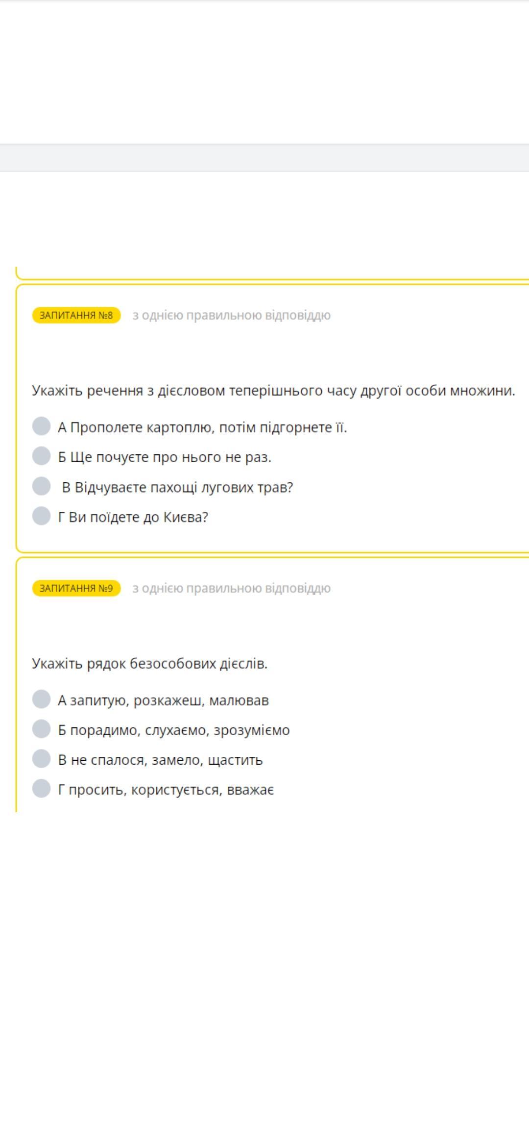Select radio for 'А запитую, розкажеш, малював'
The image size is (529, 1147).
41,699
